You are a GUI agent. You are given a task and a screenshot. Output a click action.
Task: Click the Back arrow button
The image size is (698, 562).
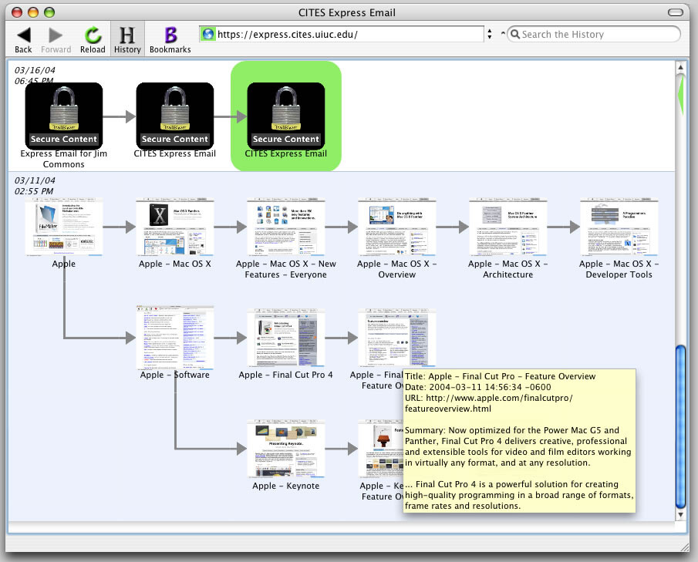coord(23,39)
